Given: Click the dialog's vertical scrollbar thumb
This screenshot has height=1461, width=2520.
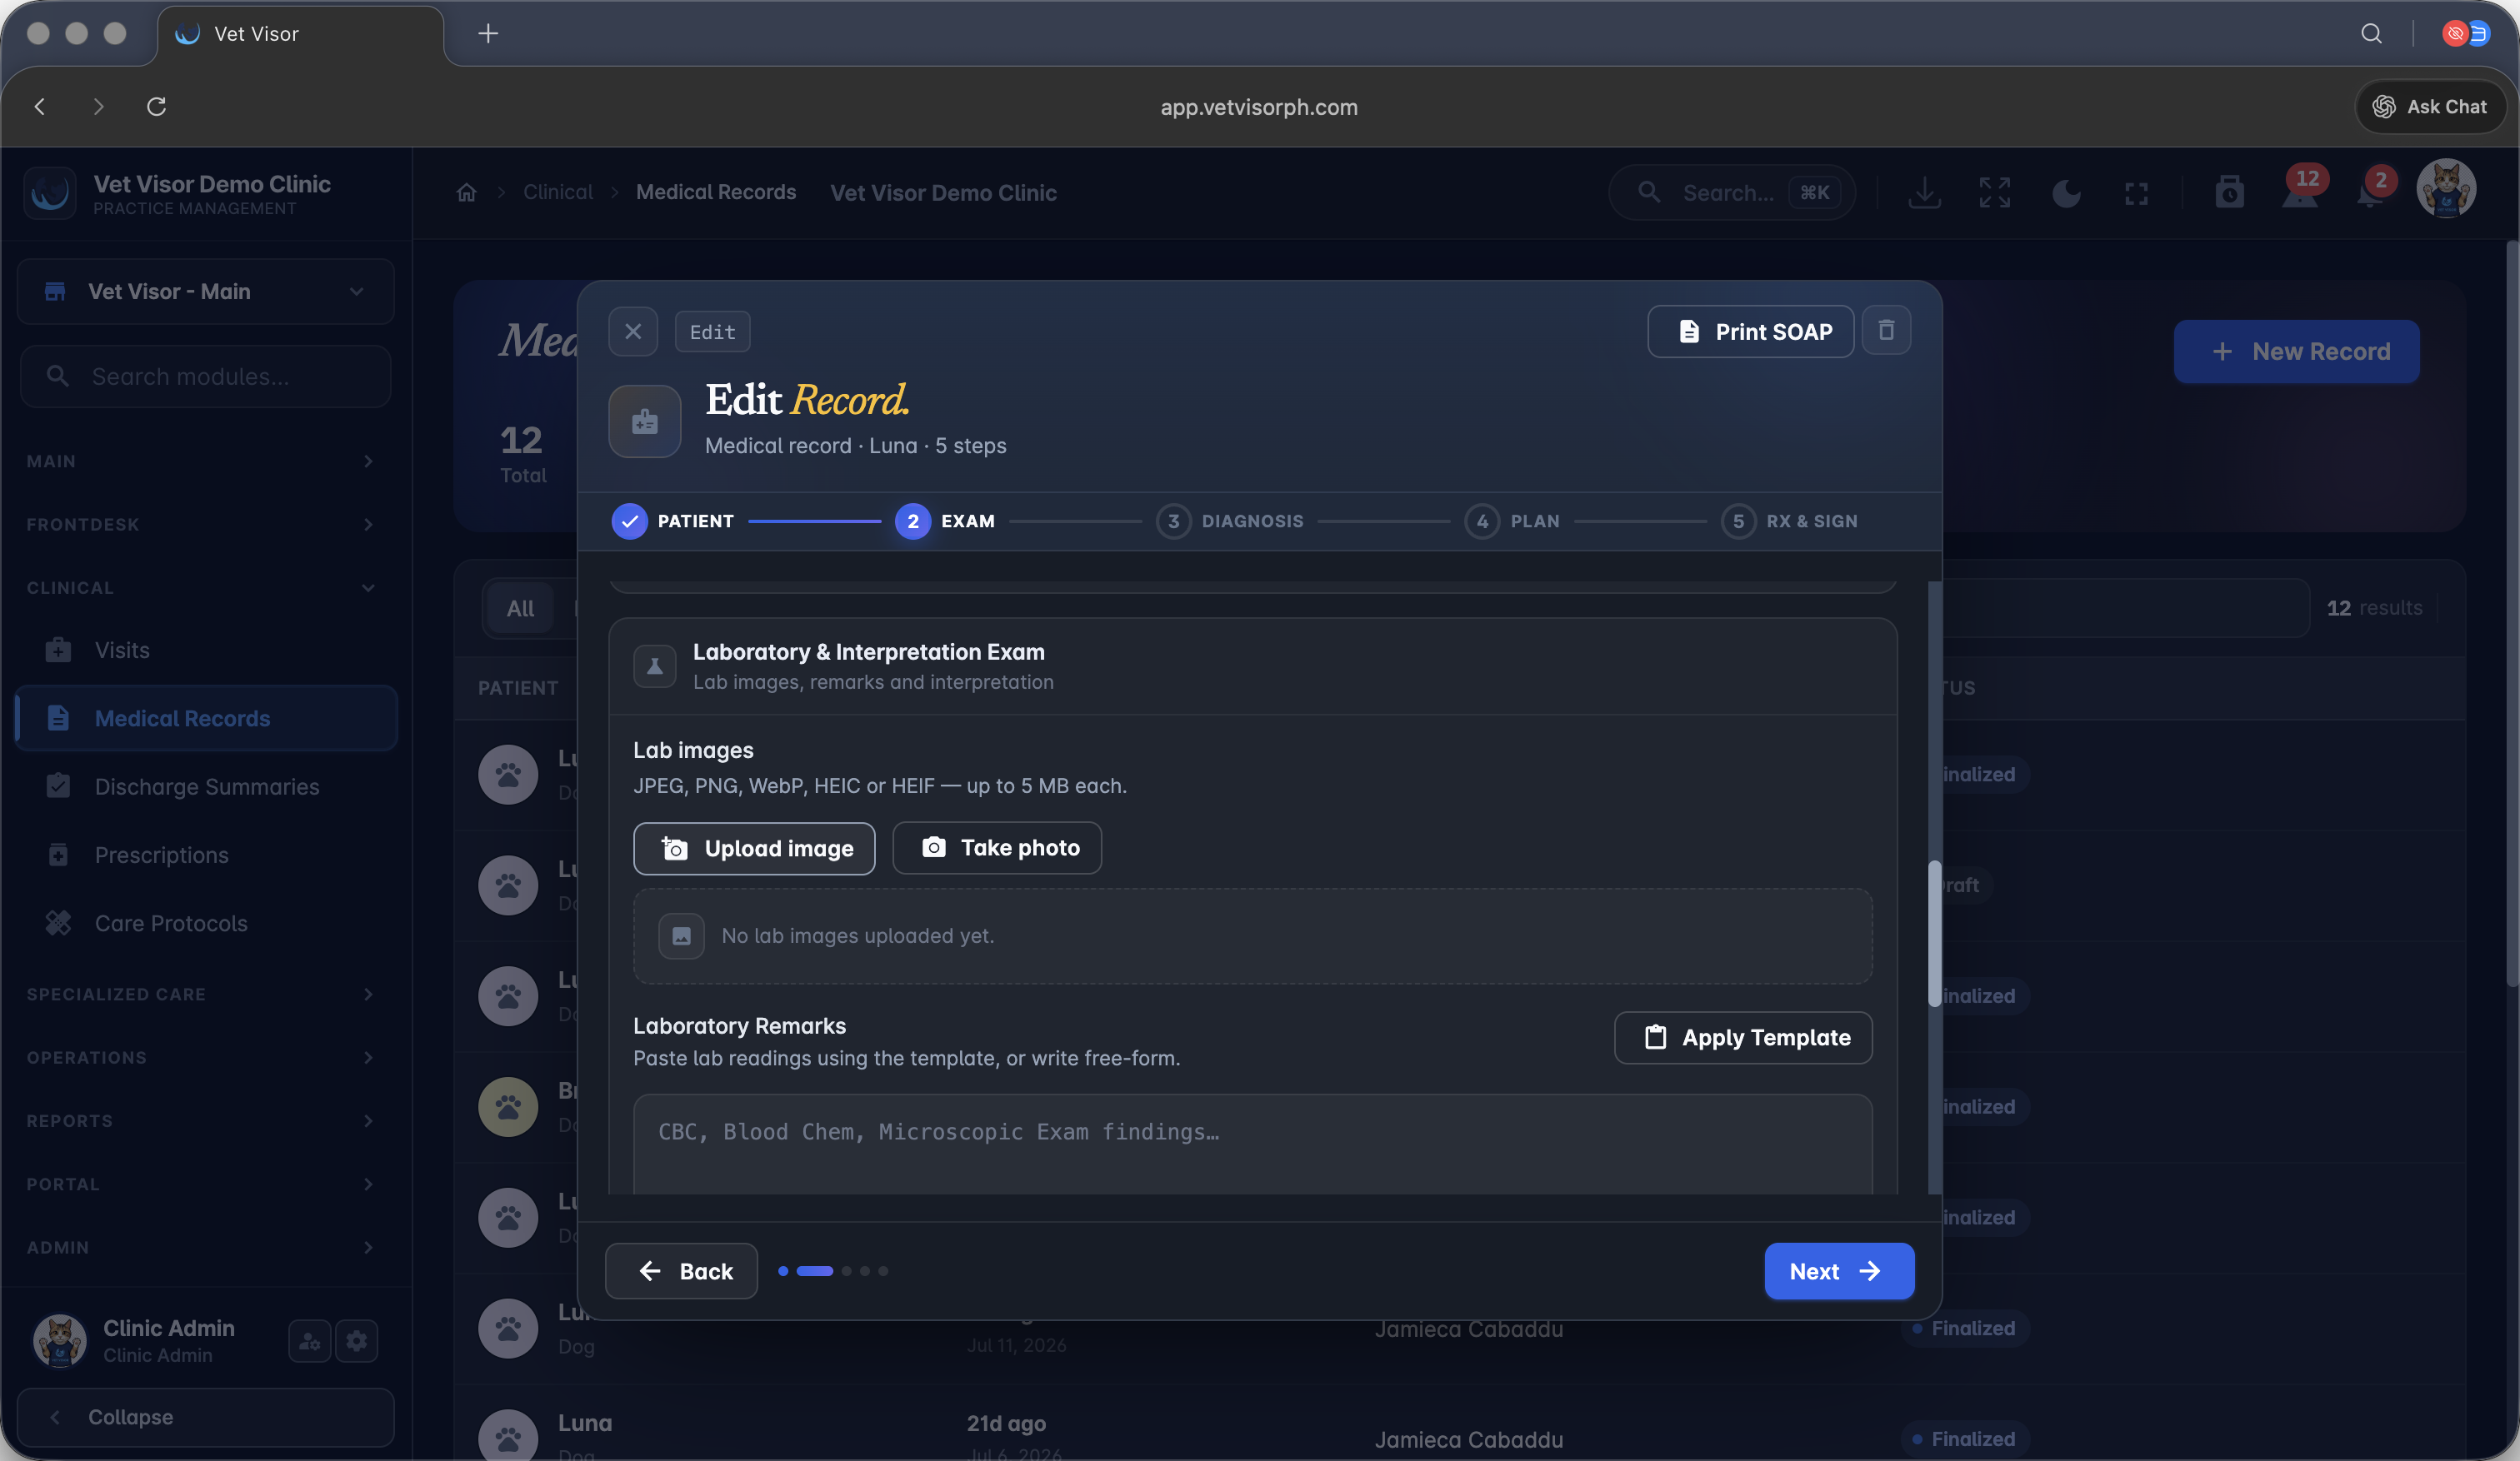Looking at the screenshot, I should (1934, 934).
